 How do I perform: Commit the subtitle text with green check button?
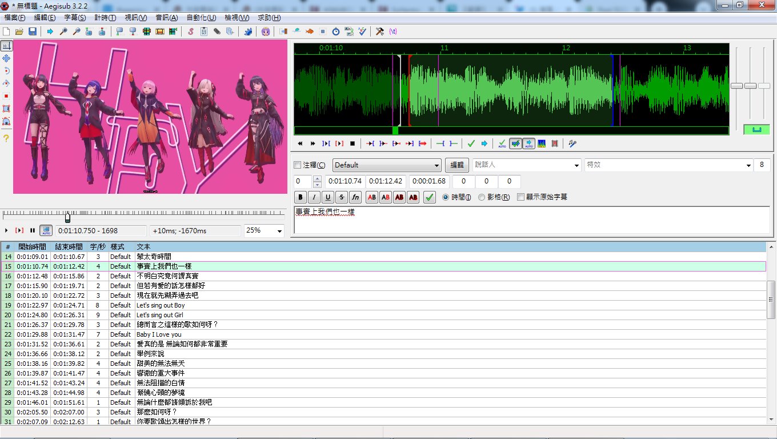point(430,197)
